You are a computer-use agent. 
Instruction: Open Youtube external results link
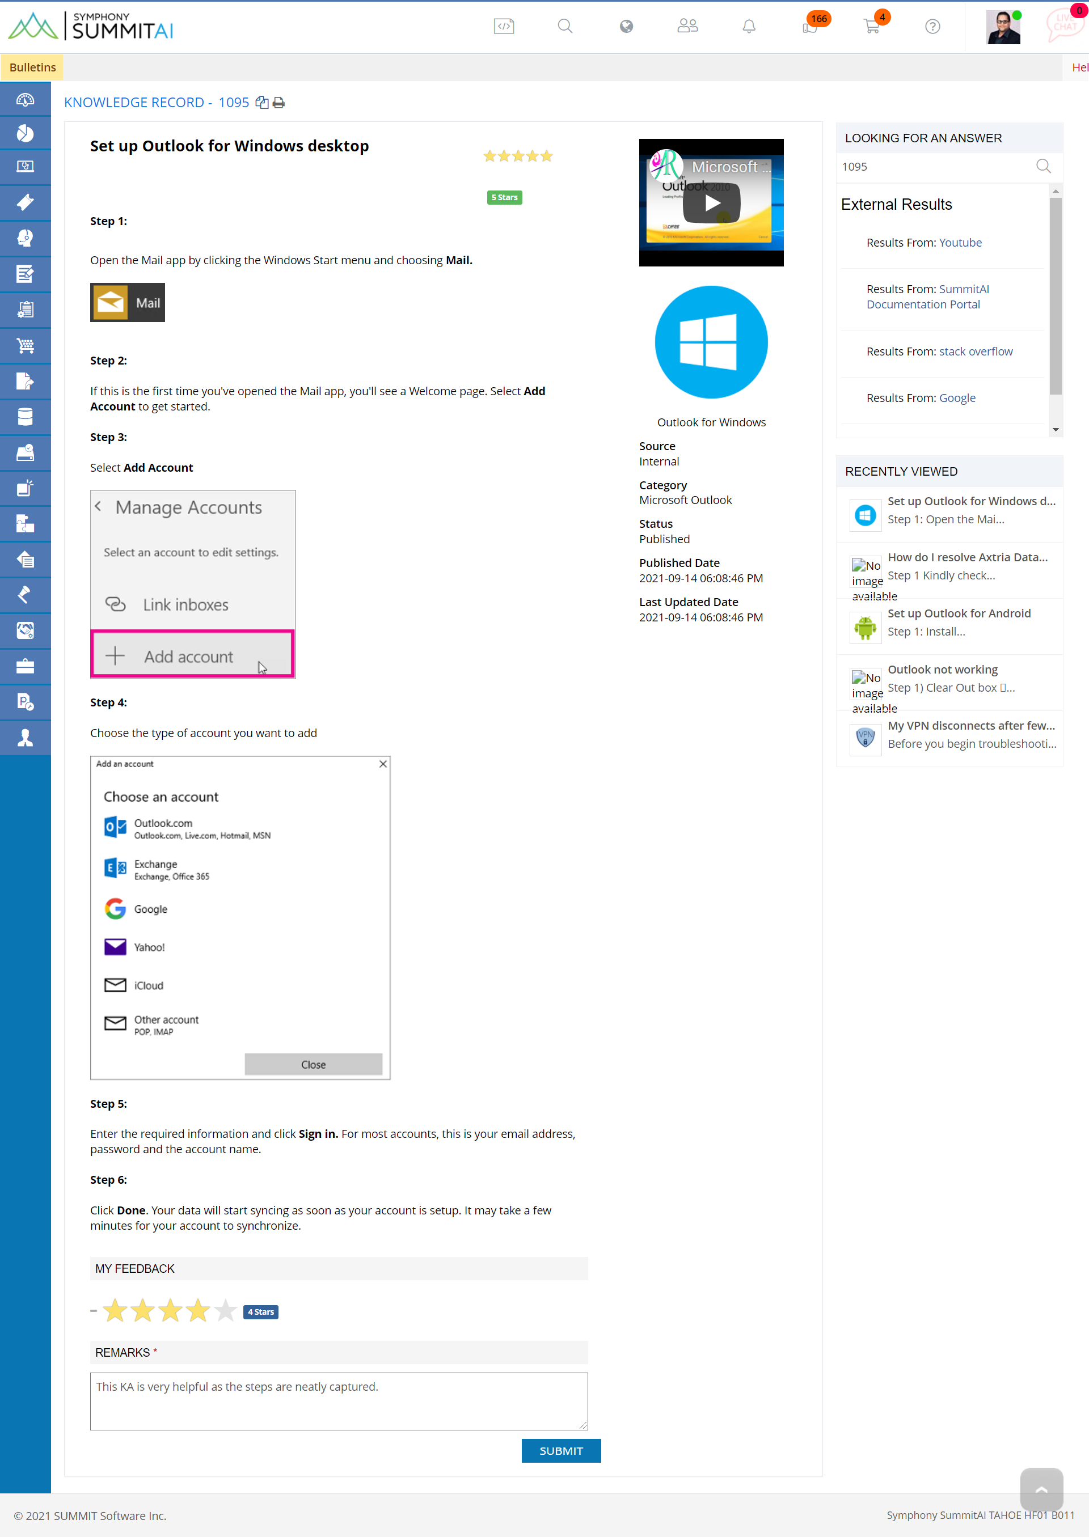tap(960, 243)
